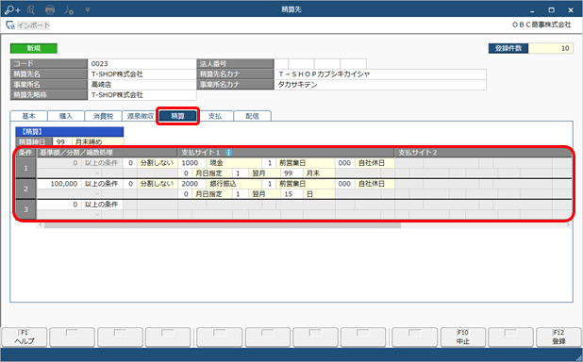Click 自社休日 in condition 2
Image resolution: width=583 pixels, height=362 pixels.
click(x=375, y=184)
